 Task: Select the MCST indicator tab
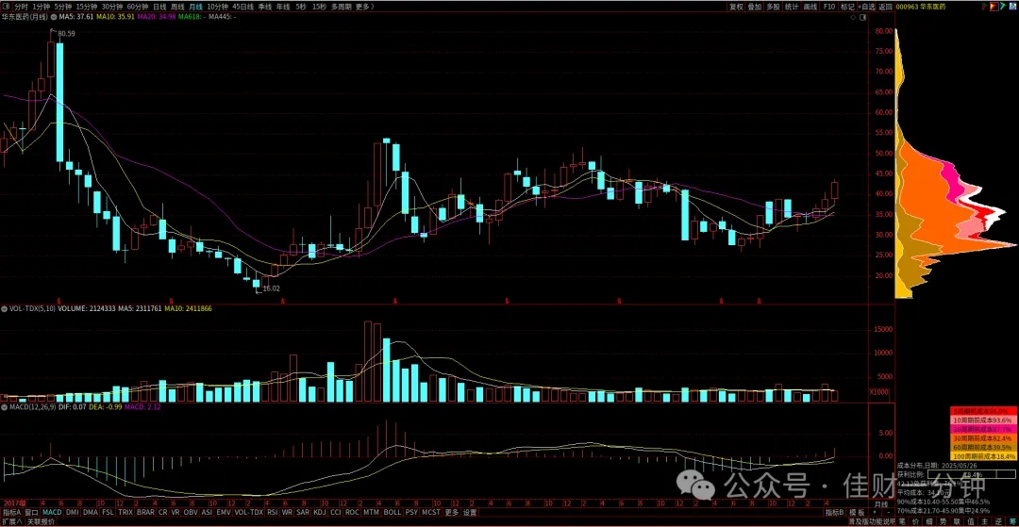(431, 512)
